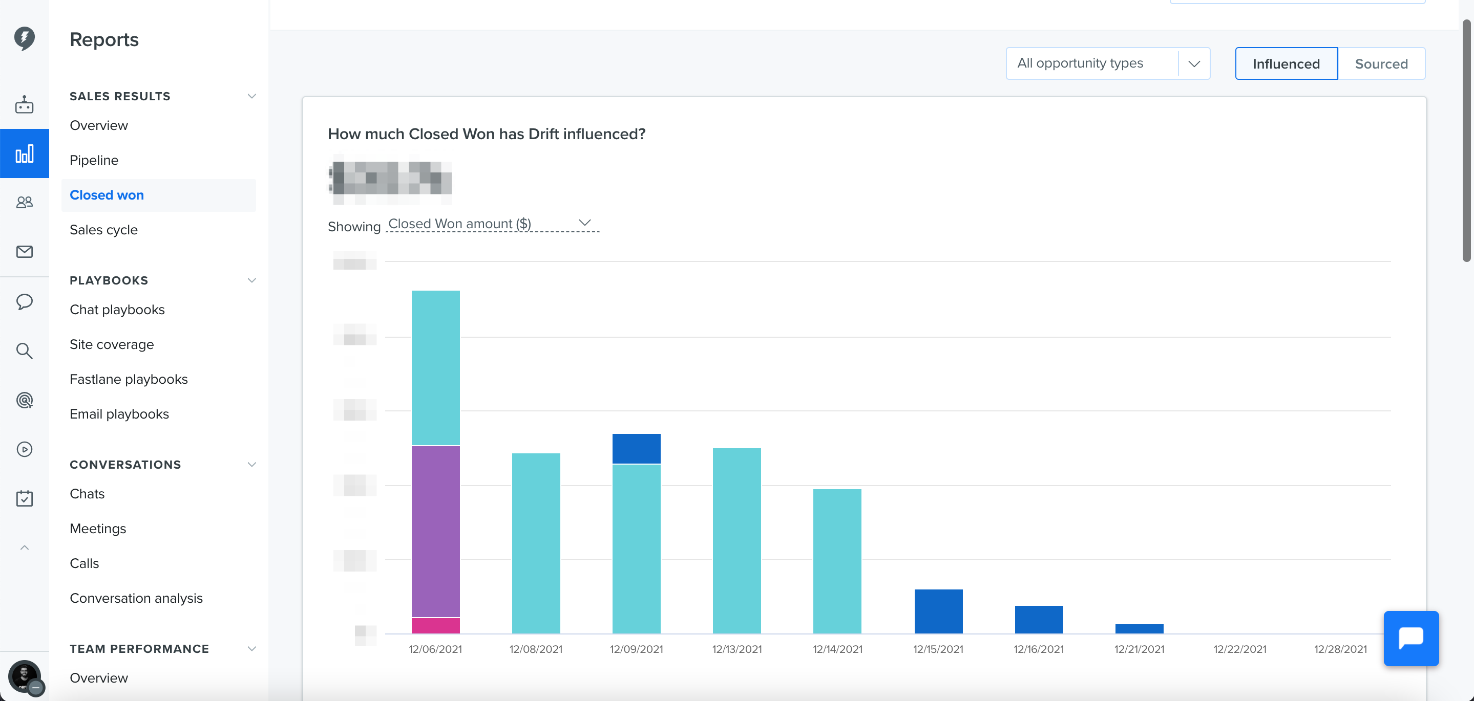Viewport: 1474px width, 701px height.
Task: Collapse the Conversations section
Action: tap(251, 464)
